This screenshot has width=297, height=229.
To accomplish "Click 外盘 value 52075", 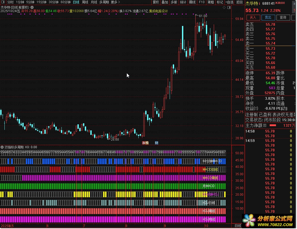I will tap(270, 93).
